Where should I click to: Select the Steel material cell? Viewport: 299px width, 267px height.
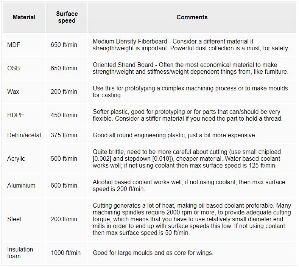pyautogui.click(x=14, y=219)
